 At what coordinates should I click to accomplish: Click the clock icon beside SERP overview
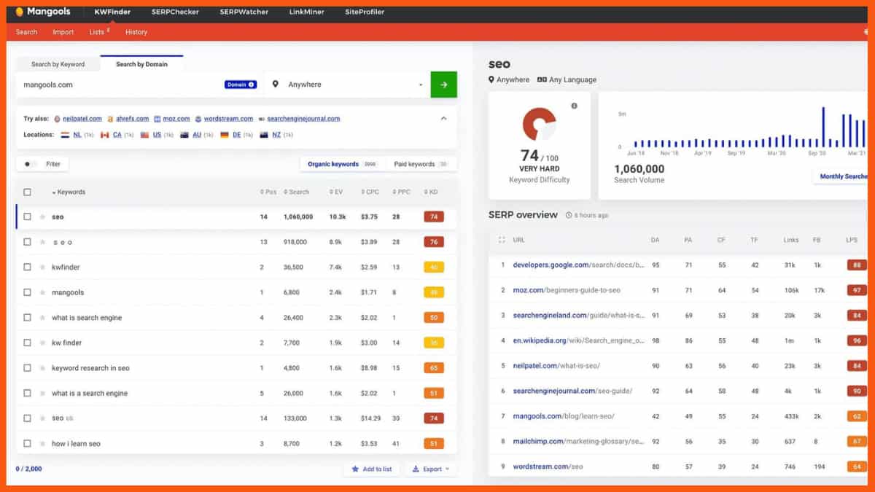tap(568, 215)
